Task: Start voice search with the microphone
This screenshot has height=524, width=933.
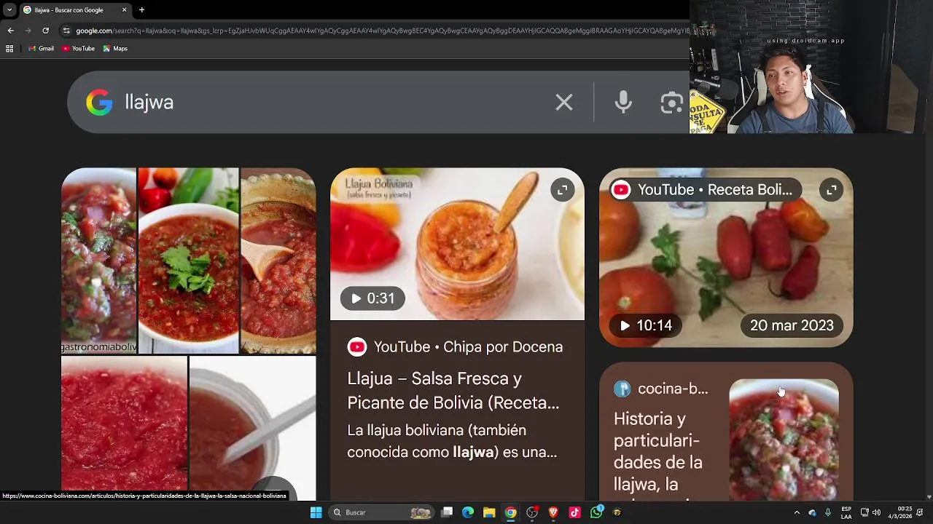Action: click(623, 103)
